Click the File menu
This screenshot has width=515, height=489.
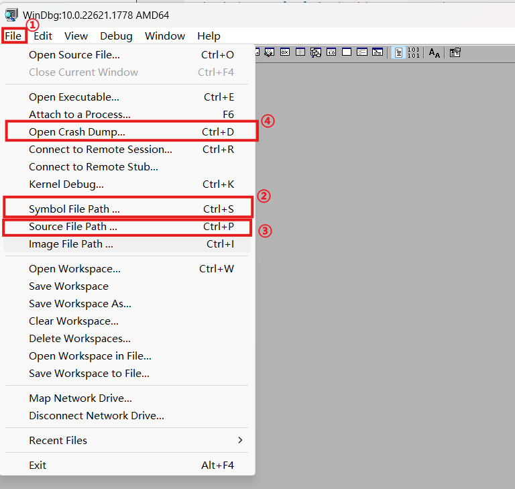(x=13, y=36)
